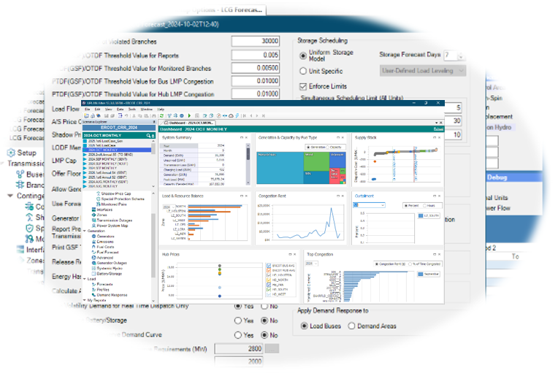Toggle Enforce Limits checkbox in options window

pos(303,86)
